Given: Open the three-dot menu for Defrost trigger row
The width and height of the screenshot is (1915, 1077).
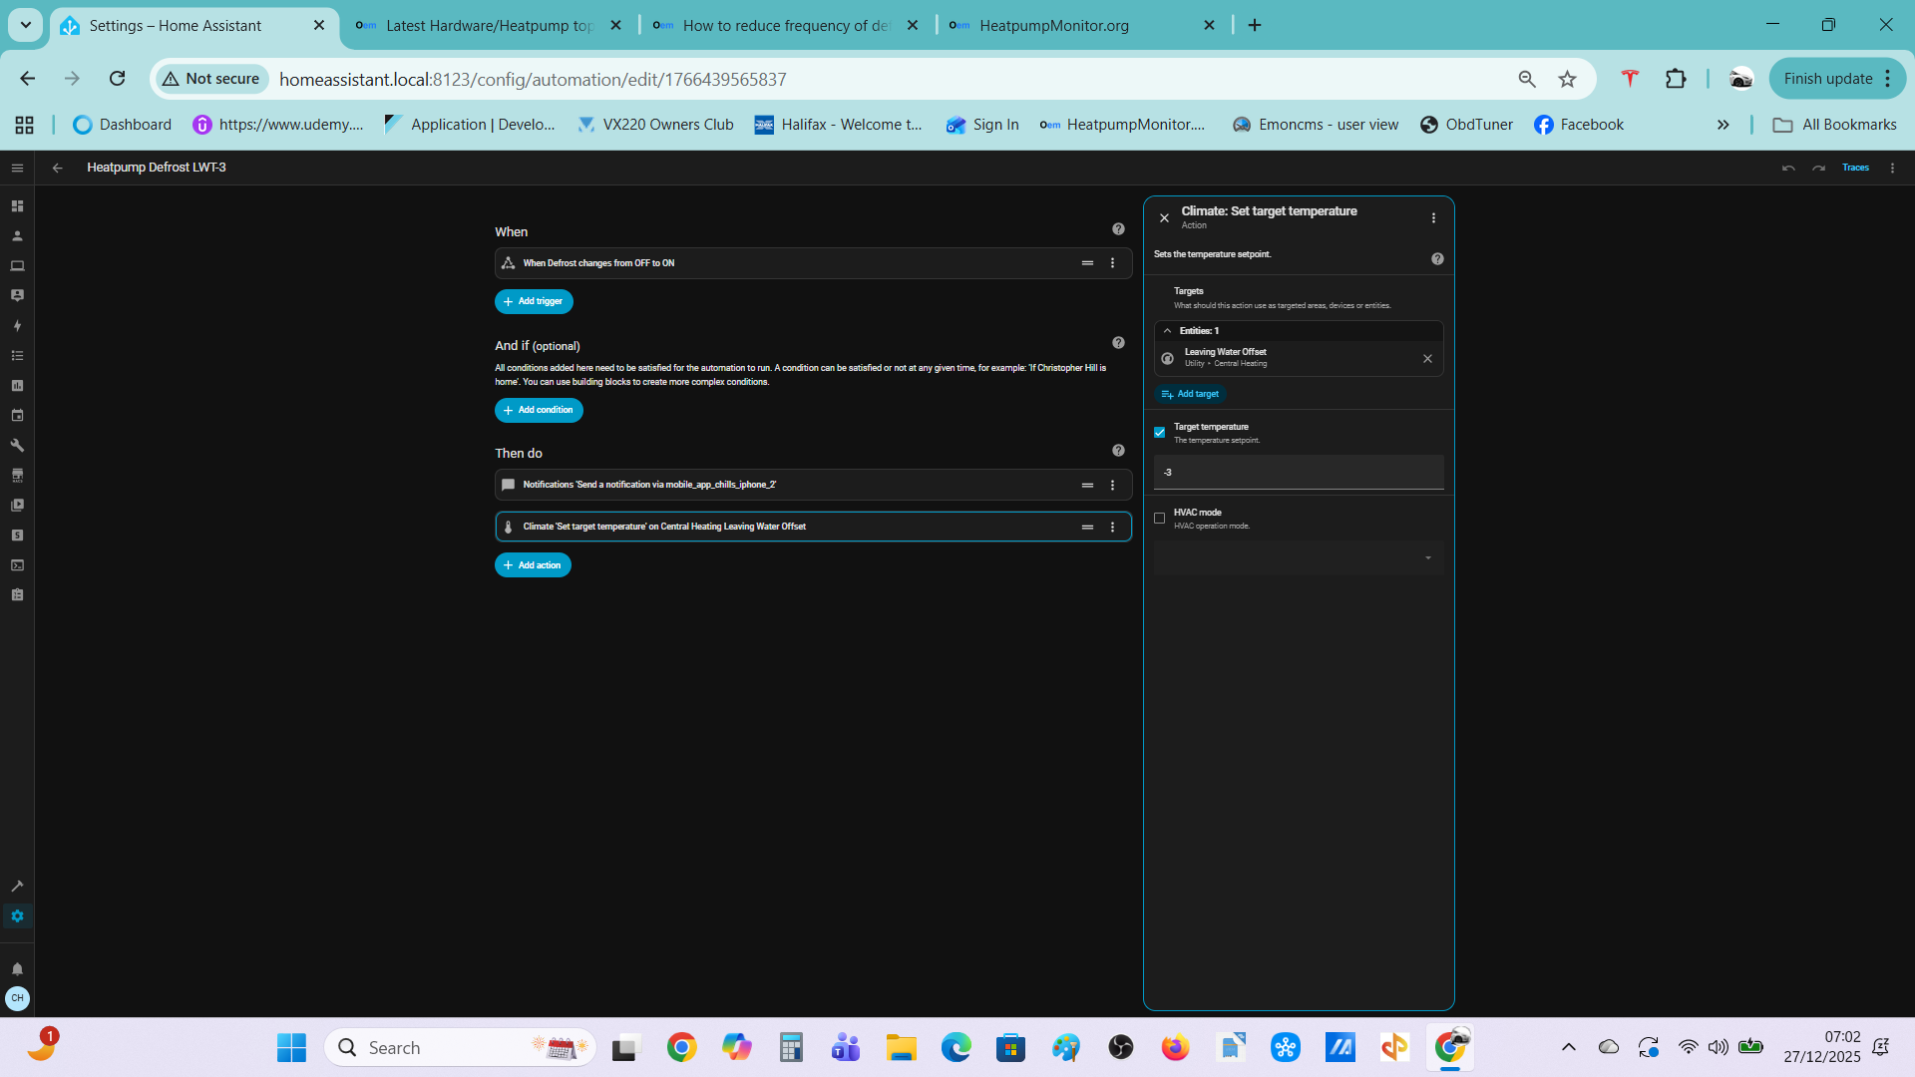Looking at the screenshot, I should pos(1113,263).
